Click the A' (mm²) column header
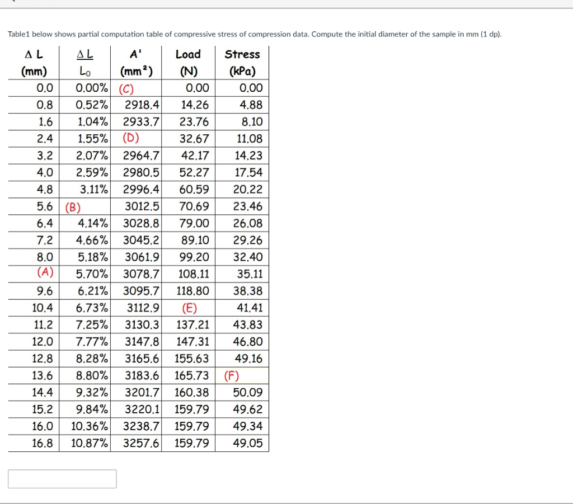The image size is (573, 504). tap(136, 62)
